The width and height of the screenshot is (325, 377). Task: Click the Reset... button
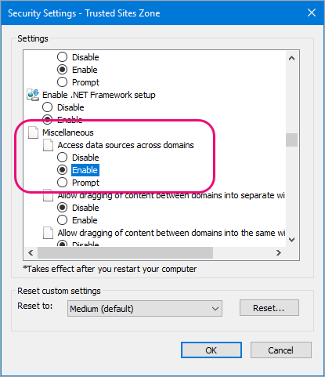(269, 308)
